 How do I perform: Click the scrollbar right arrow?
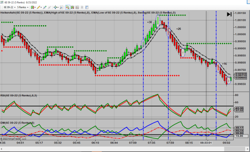coord(248,149)
